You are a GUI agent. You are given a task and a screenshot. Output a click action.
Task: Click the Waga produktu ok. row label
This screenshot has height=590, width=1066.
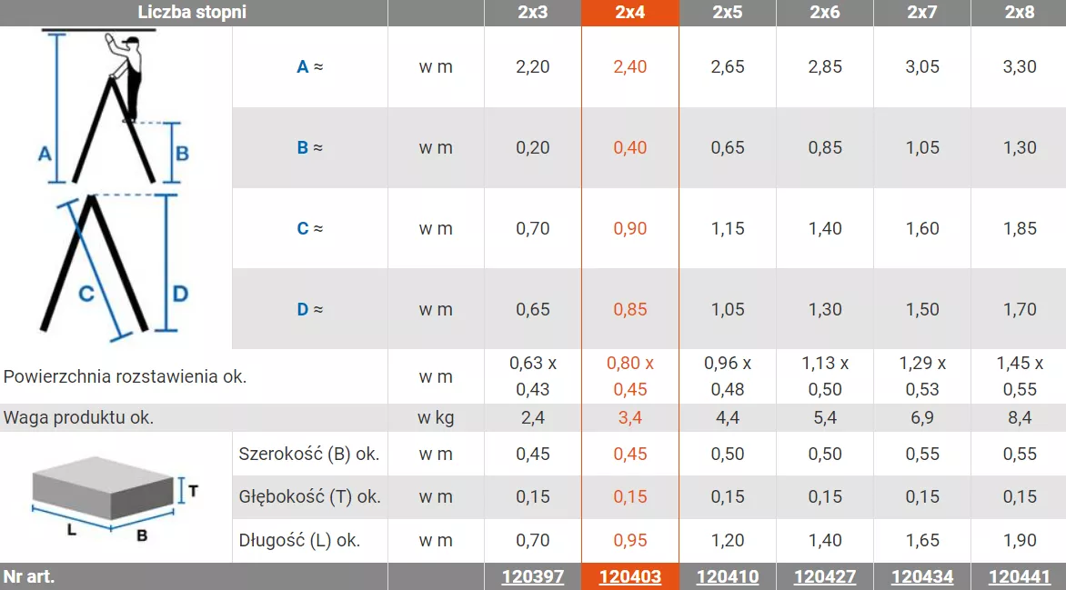click(78, 417)
